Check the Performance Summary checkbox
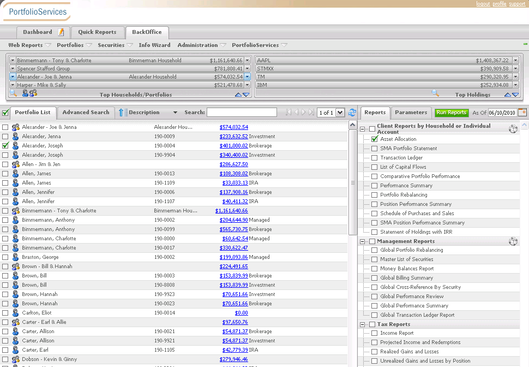Screen dimensions: 529x367 pyautogui.click(x=374, y=186)
